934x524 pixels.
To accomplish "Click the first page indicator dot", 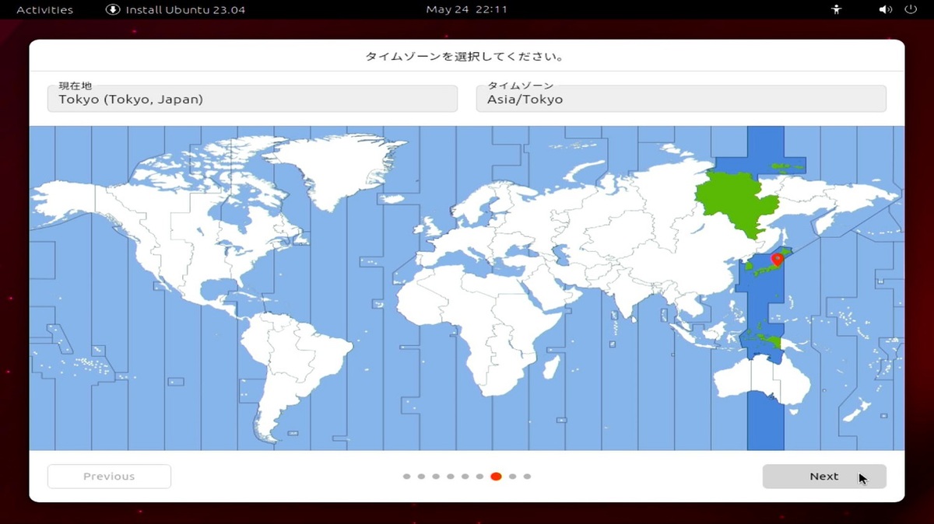I will tap(406, 477).
